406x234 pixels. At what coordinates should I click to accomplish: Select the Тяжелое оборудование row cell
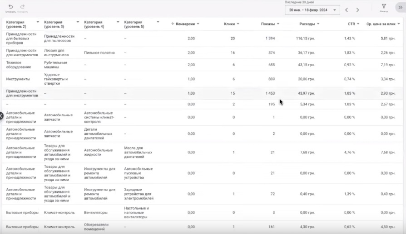(x=19, y=65)
